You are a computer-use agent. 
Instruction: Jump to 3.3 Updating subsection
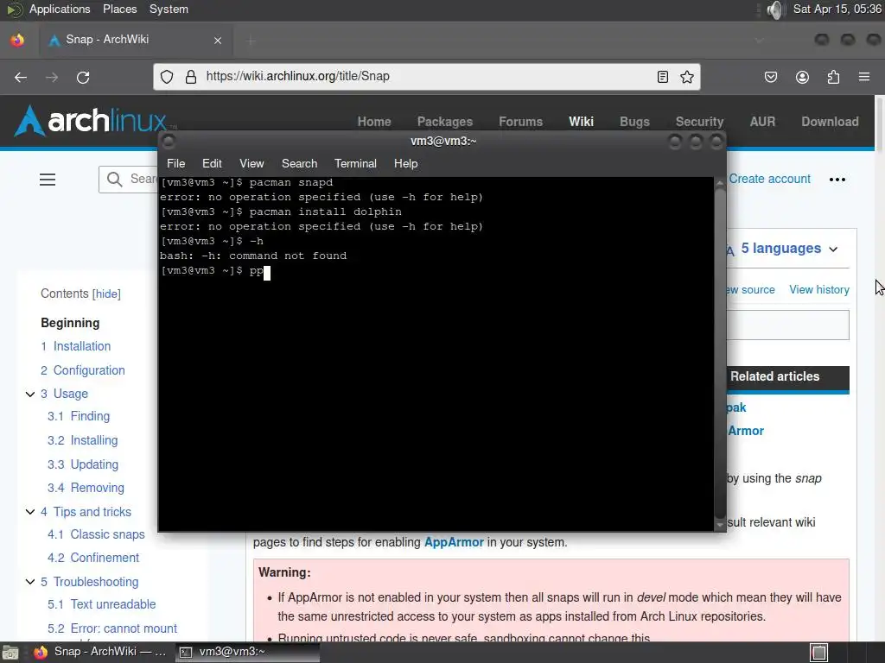(83, 464)
